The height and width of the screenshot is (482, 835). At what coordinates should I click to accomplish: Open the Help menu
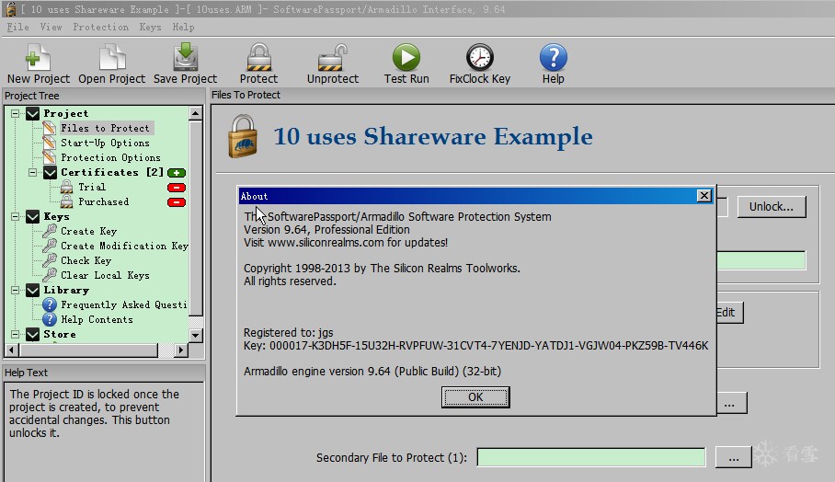[x=183, y=28]
